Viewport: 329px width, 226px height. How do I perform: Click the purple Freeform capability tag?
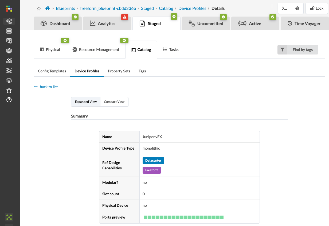152,170
